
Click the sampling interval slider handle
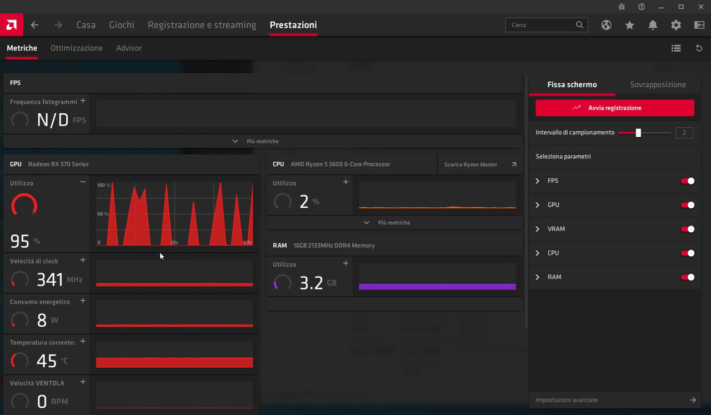639,133
